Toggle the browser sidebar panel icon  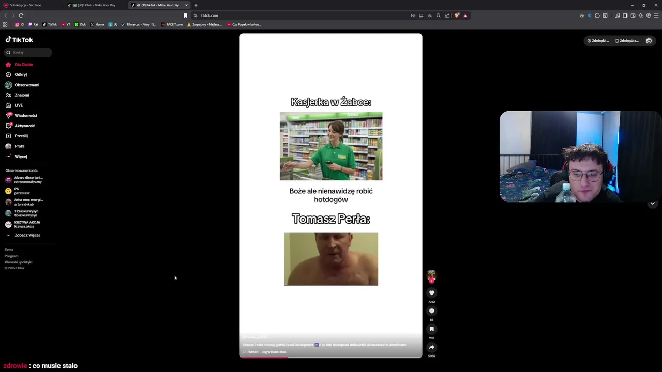pyautogui.click(x=625, y=16)
